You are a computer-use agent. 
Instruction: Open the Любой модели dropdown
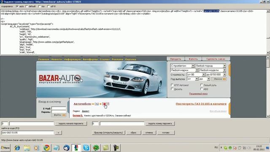(x=213, y=70)
